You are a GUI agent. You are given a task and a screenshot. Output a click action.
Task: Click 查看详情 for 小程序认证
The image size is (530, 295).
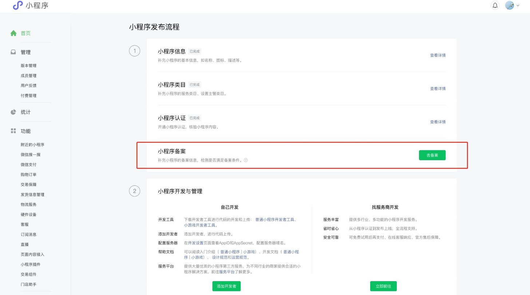[438, 122]
